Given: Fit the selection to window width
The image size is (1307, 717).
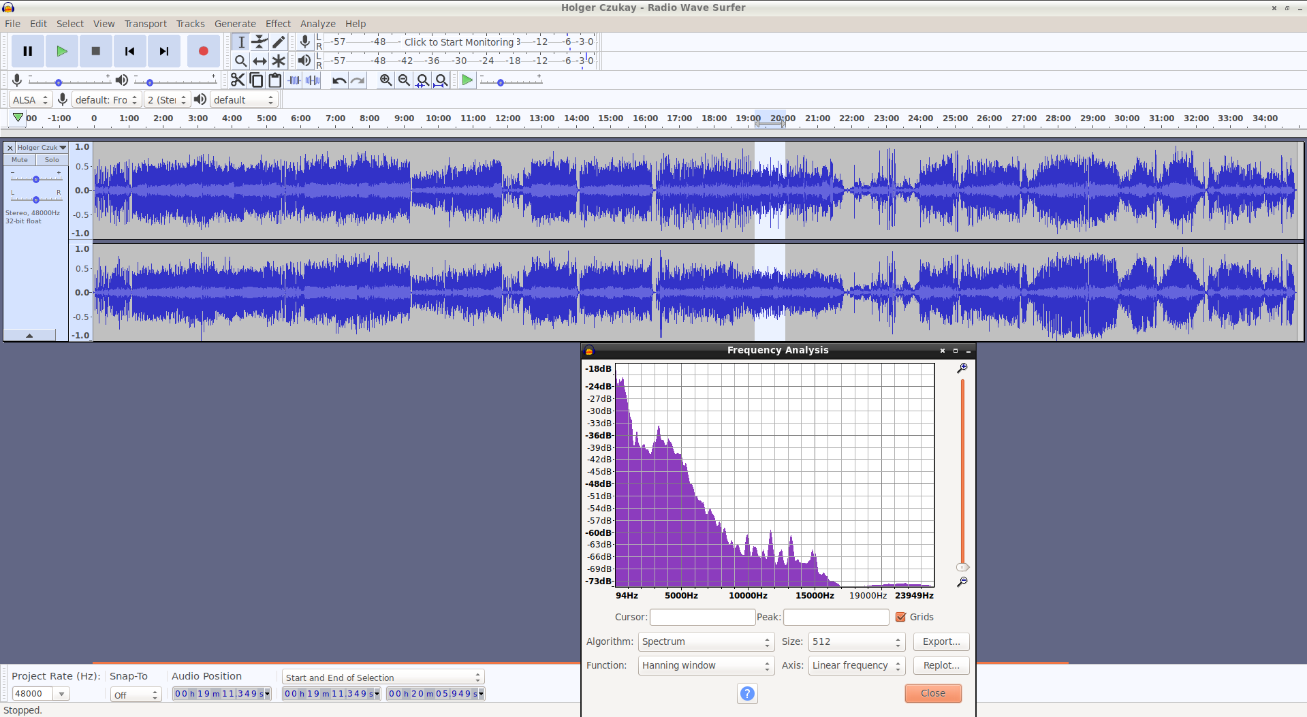Looking at the screenshot, I should click(x=422, y=80).
